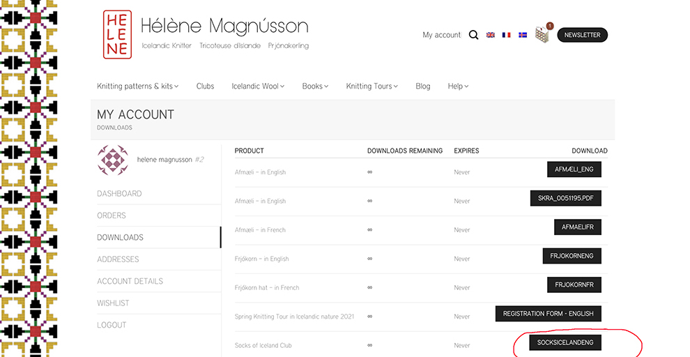Open Spring Knitting Tour in Icelandic nature 2021

tap(294, 317)
